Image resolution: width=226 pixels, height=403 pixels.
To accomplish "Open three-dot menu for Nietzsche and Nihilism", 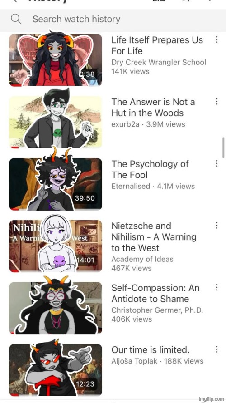I will [x=217, y=226].
